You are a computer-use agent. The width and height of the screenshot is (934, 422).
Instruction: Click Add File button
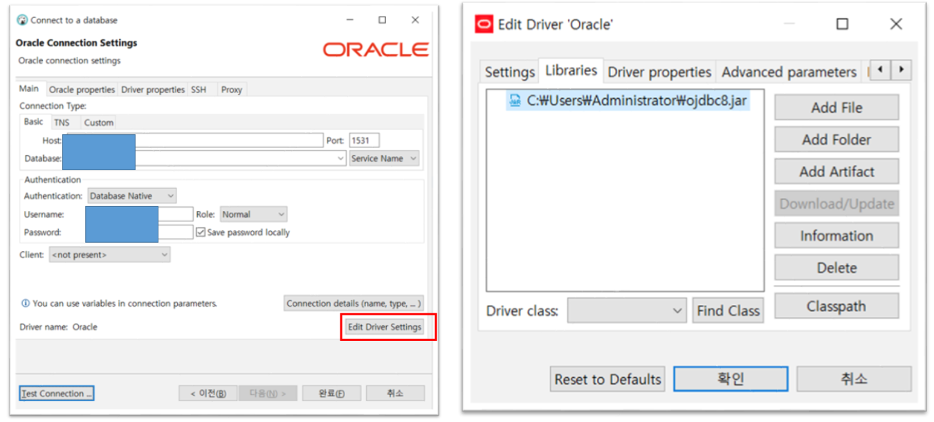(836, 107)
